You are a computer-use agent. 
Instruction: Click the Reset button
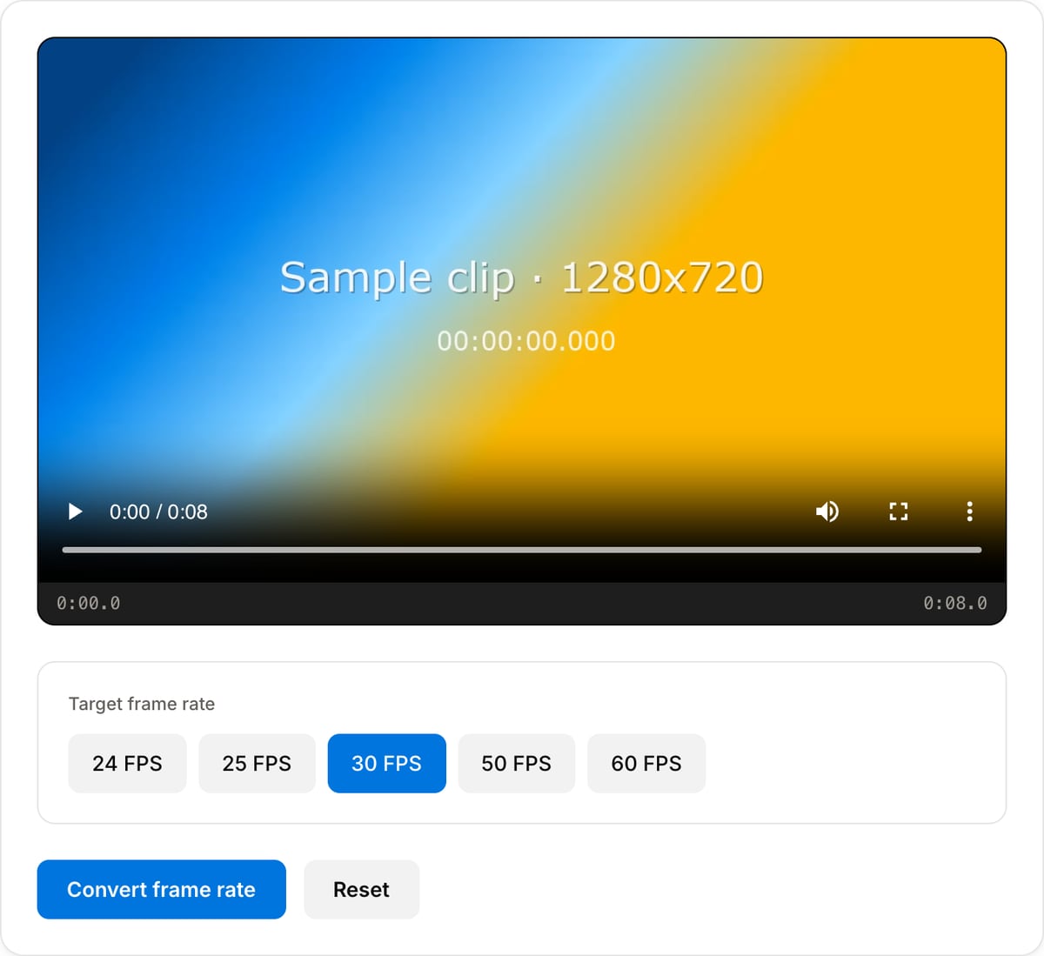tap(361, 889)
